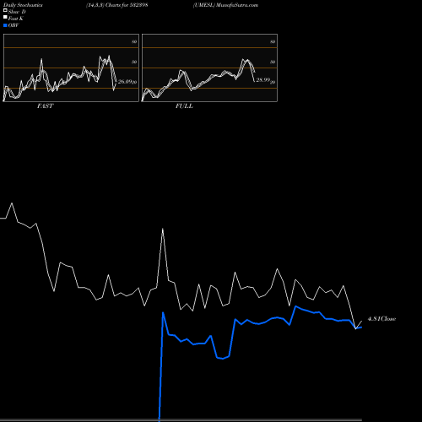This screenshot has height=422, width=422.
Task: Click the '4.81Close' price label
Action: [x=381, y=319]
